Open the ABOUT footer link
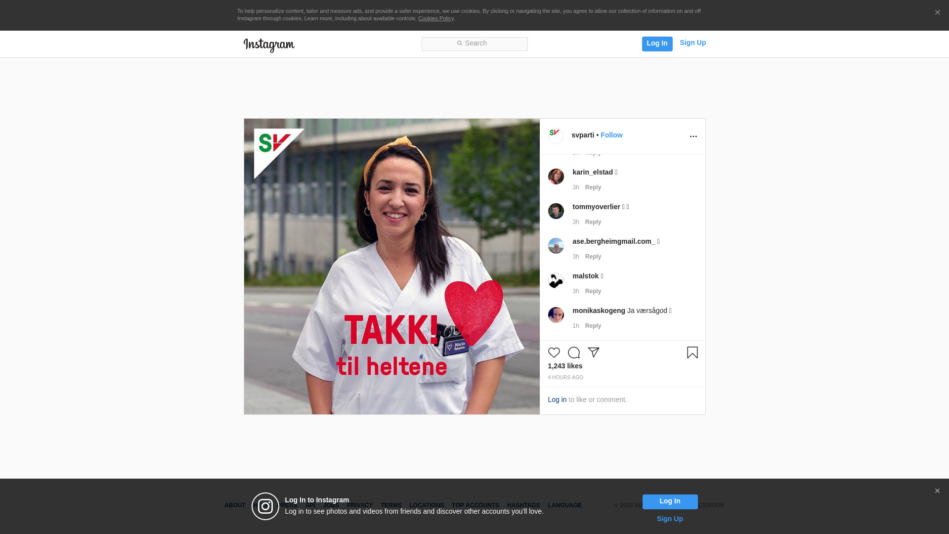949x534 pixels. [x=235, y=505]
